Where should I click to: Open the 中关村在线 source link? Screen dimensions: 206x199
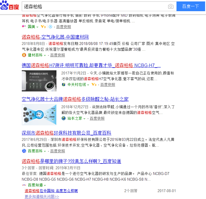pos(77,84)
